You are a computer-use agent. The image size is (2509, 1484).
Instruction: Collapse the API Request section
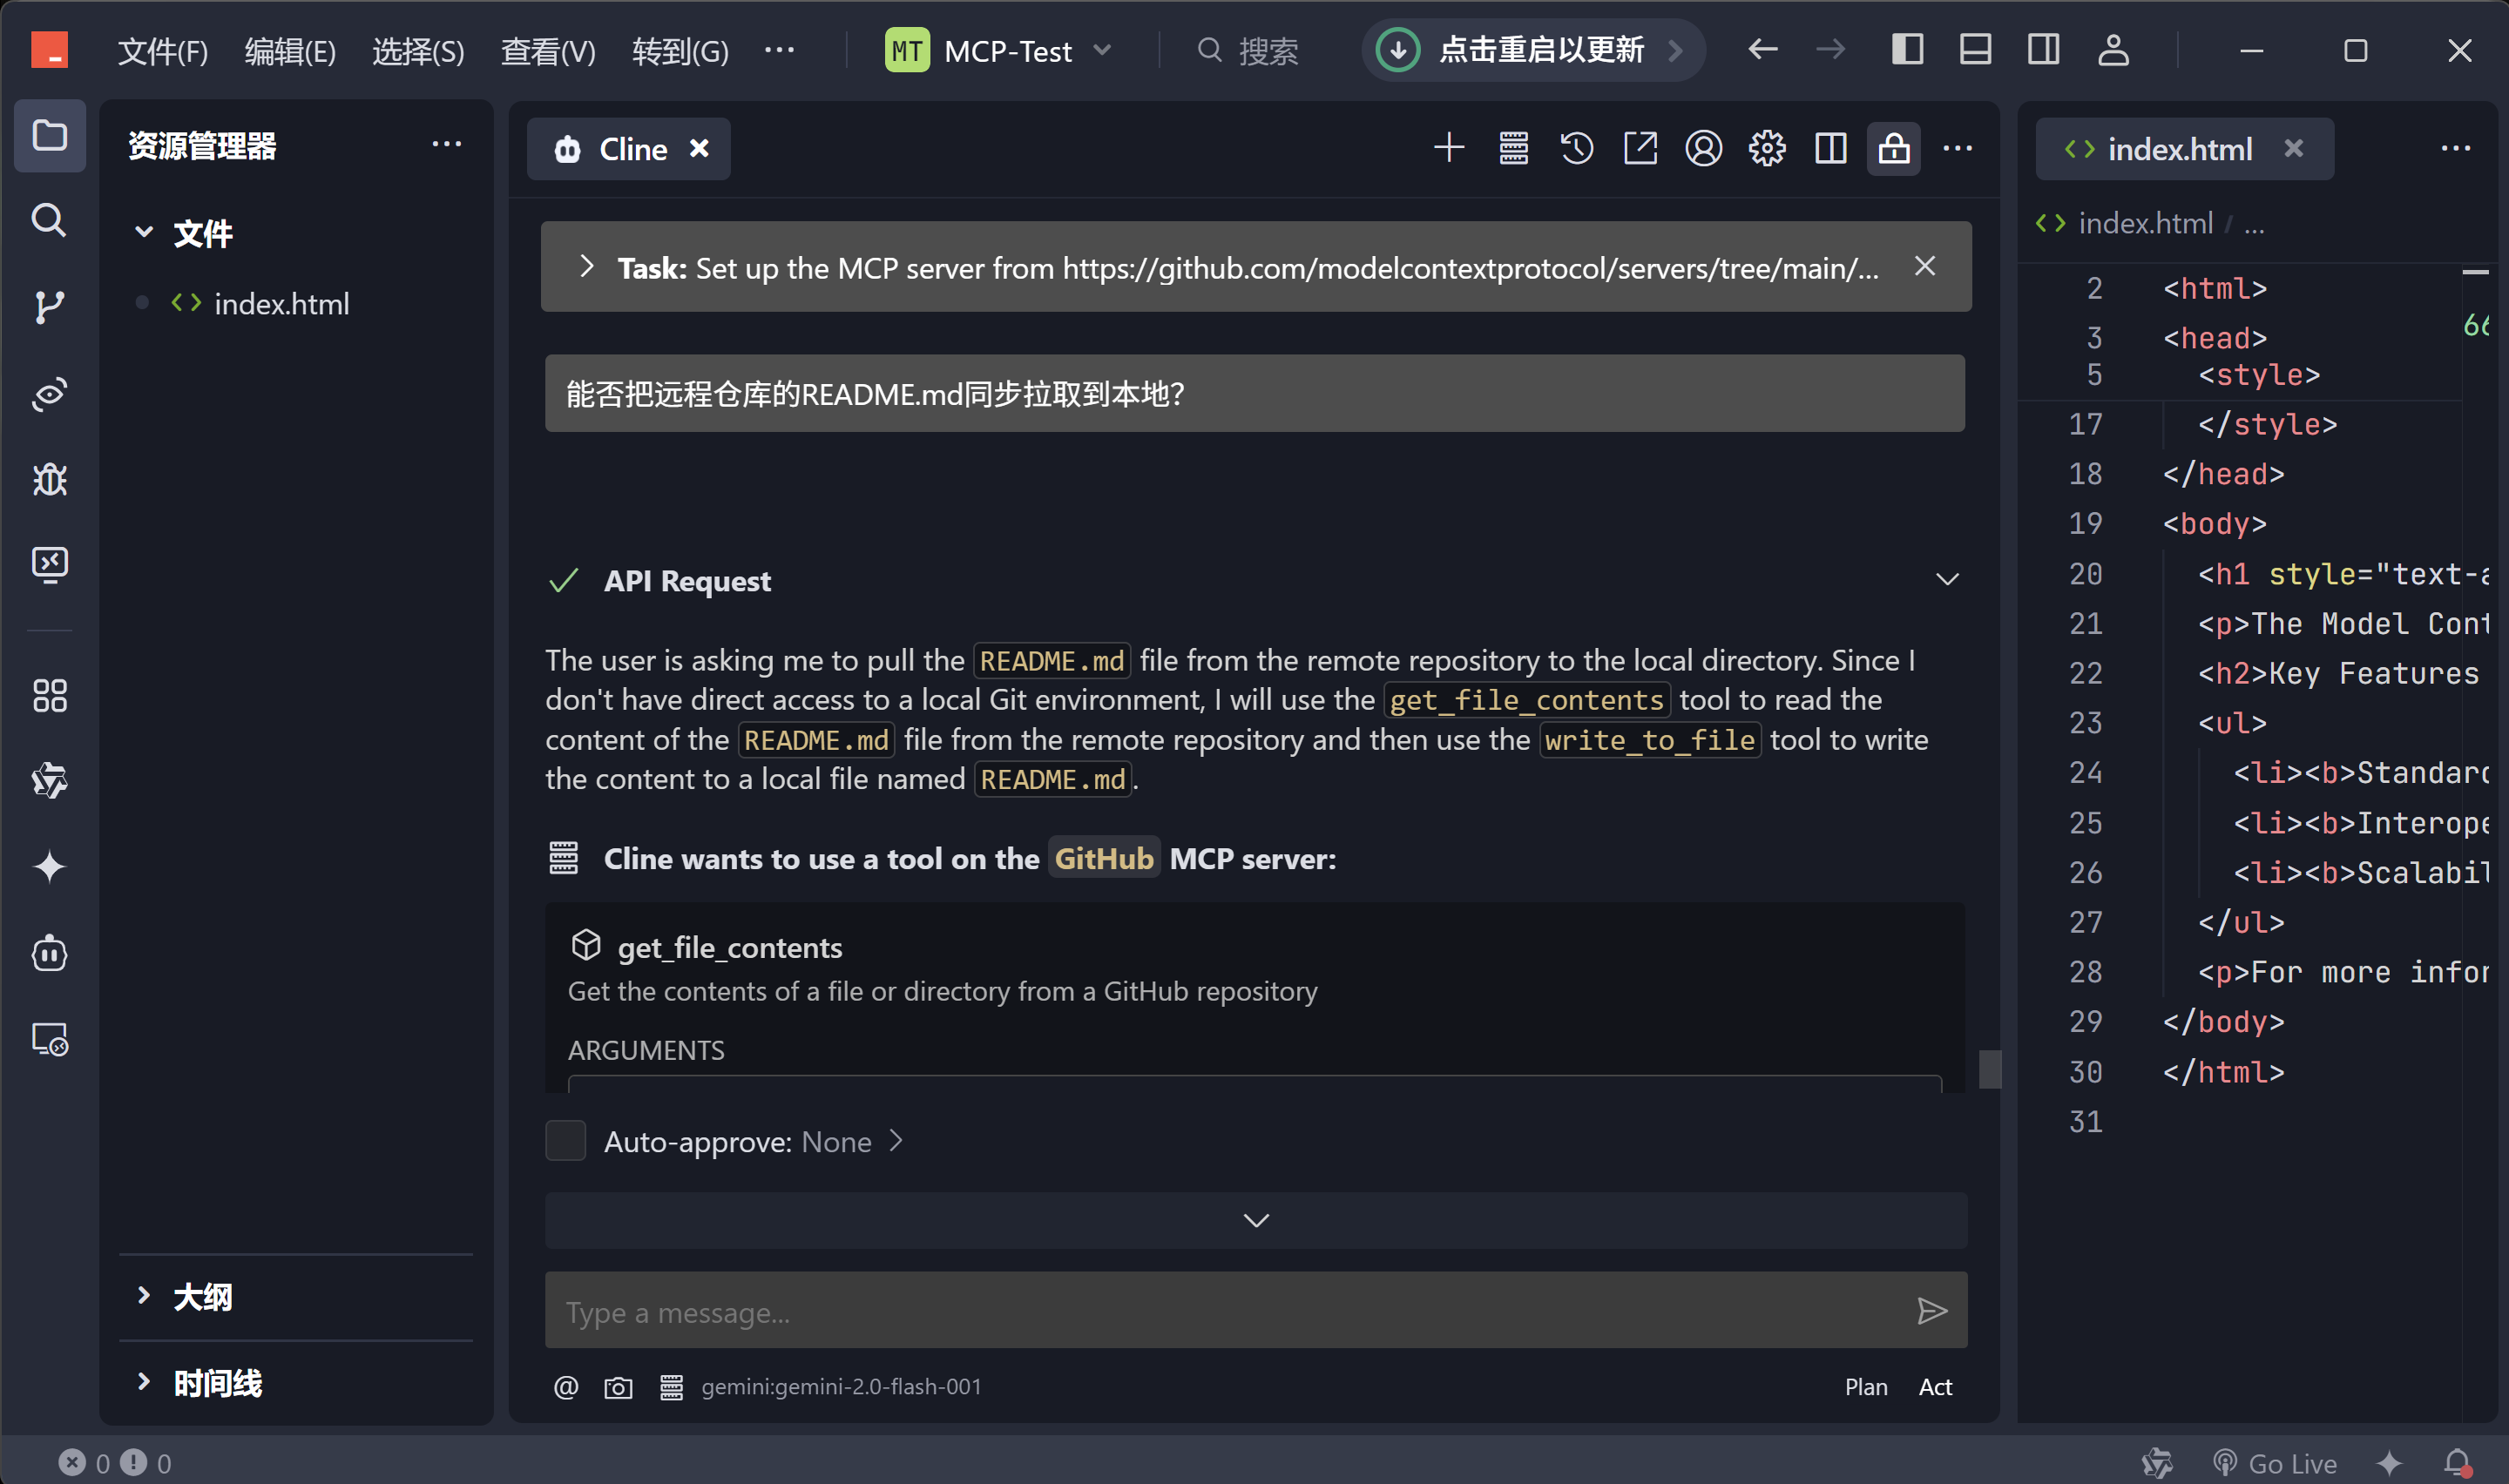(1946, 580)
